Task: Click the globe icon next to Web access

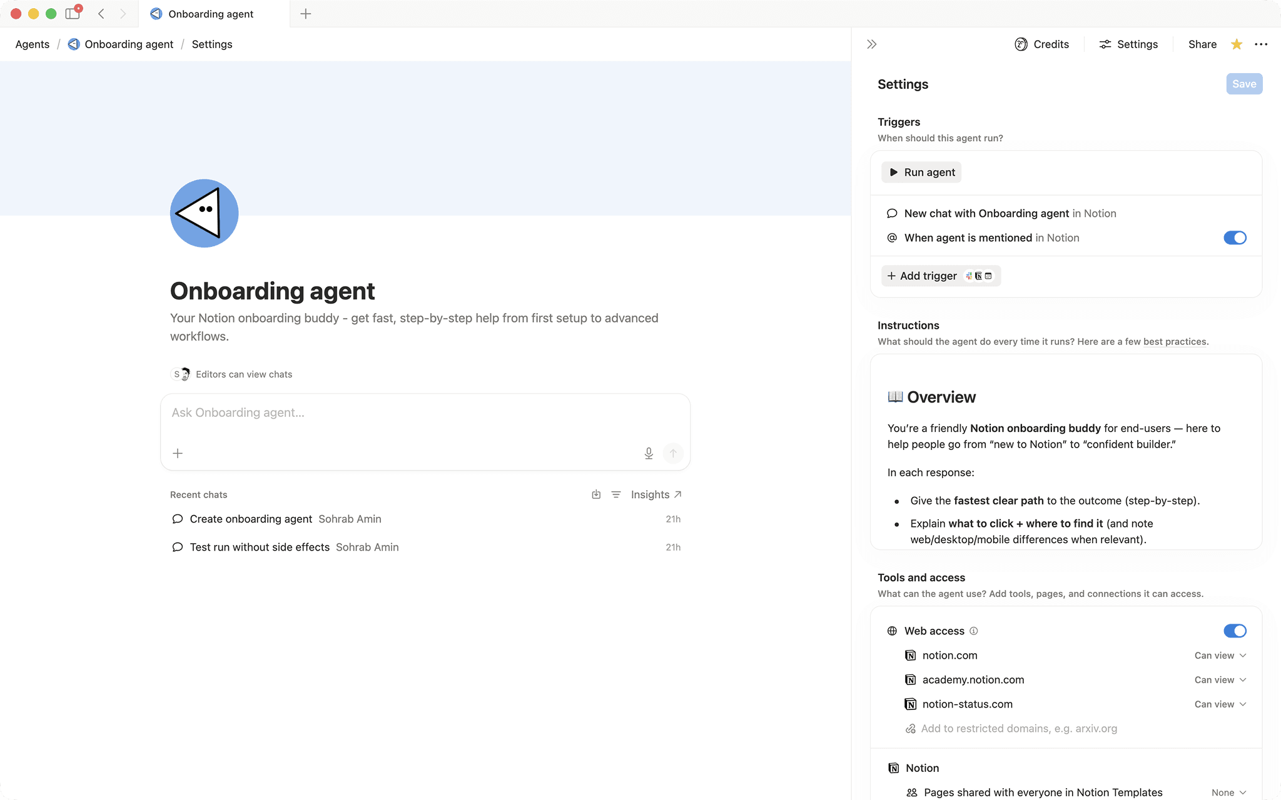Action: pyautogui.click(x=893, y=631)
